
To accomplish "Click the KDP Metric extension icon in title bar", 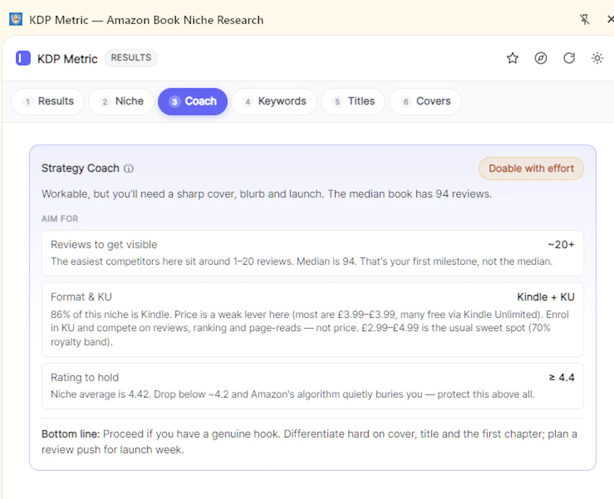I will pyautogui.click(x=16, y=19).
